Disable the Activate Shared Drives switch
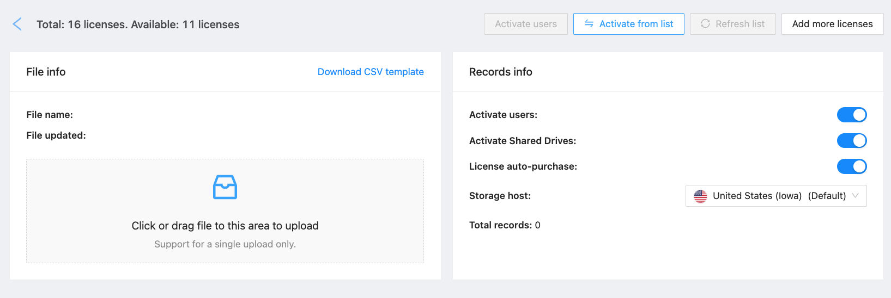The height and width of the screenshot is (298, 891). (x=852, y=141)
